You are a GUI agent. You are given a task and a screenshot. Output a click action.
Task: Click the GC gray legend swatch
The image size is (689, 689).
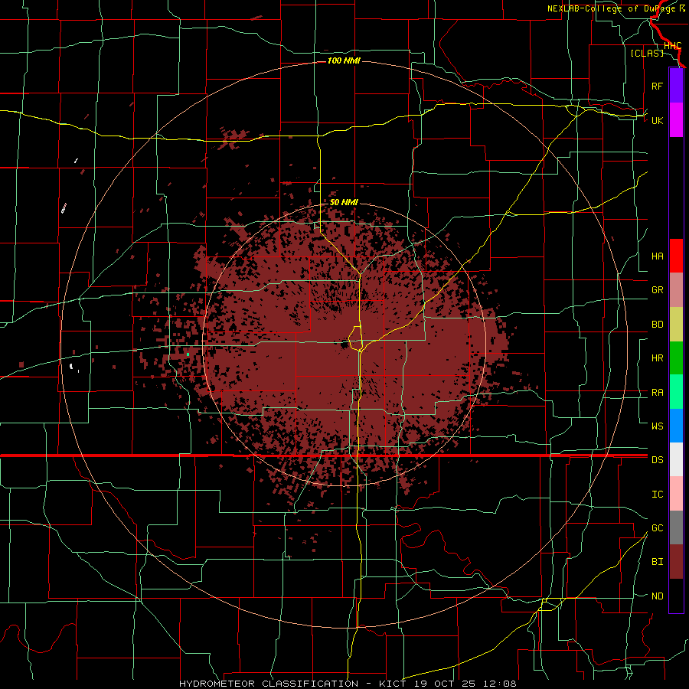[x=676, y=527]
